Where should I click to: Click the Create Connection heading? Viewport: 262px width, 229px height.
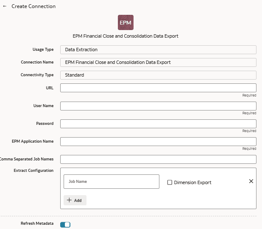click(33, 6)
